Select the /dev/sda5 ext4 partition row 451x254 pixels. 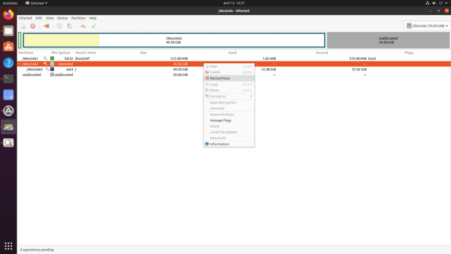pos(233,69)
